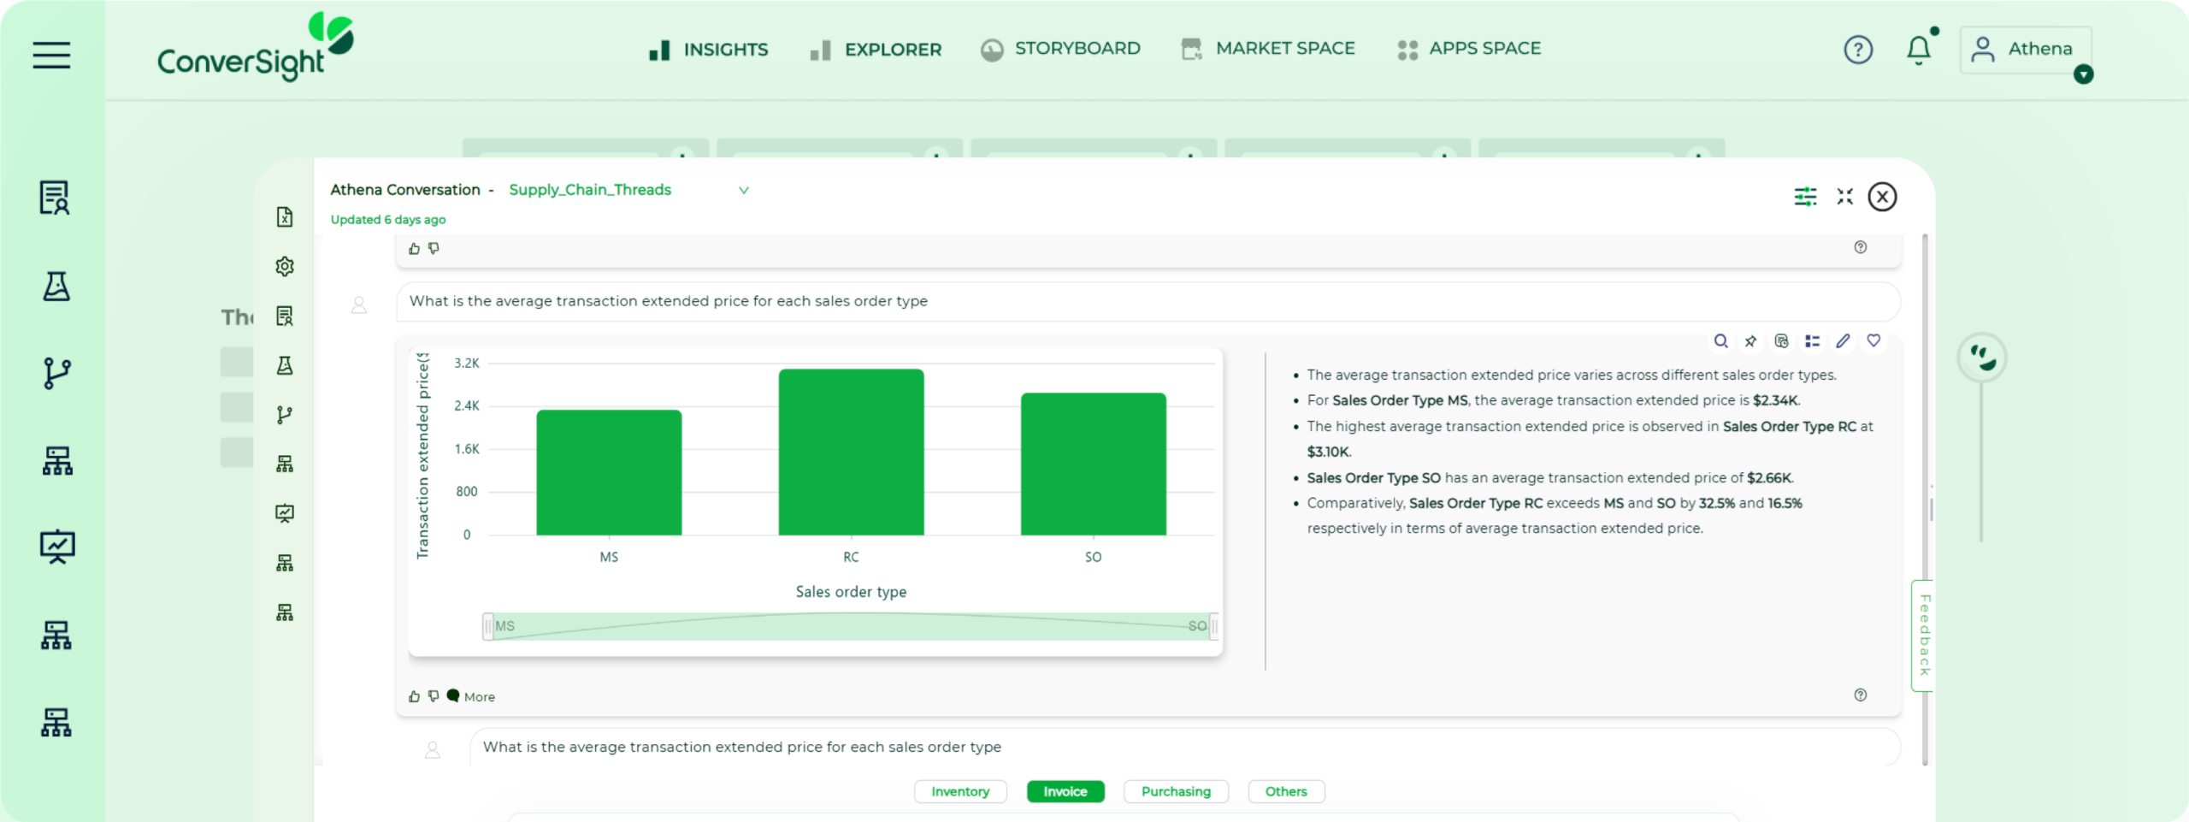Open the data table view icon
This screenshot has width=2189, height=822.
[1781, 340]
